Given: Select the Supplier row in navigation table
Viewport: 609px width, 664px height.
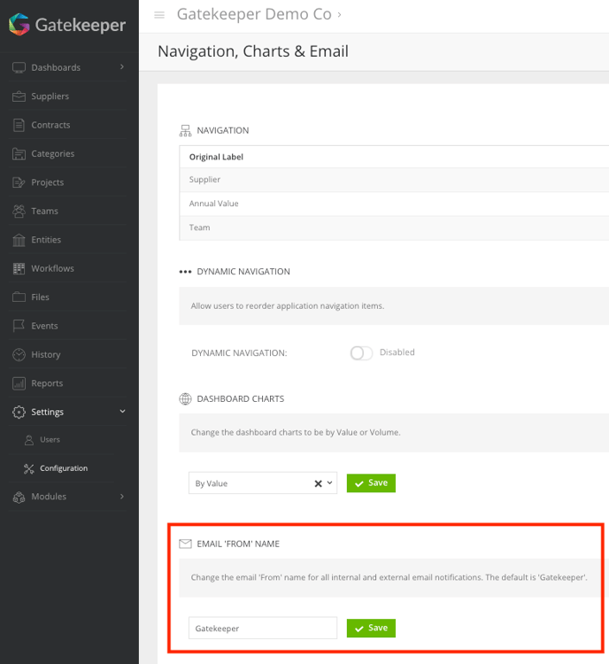Looking at the screenshot, I should click(x=394, y=180).
